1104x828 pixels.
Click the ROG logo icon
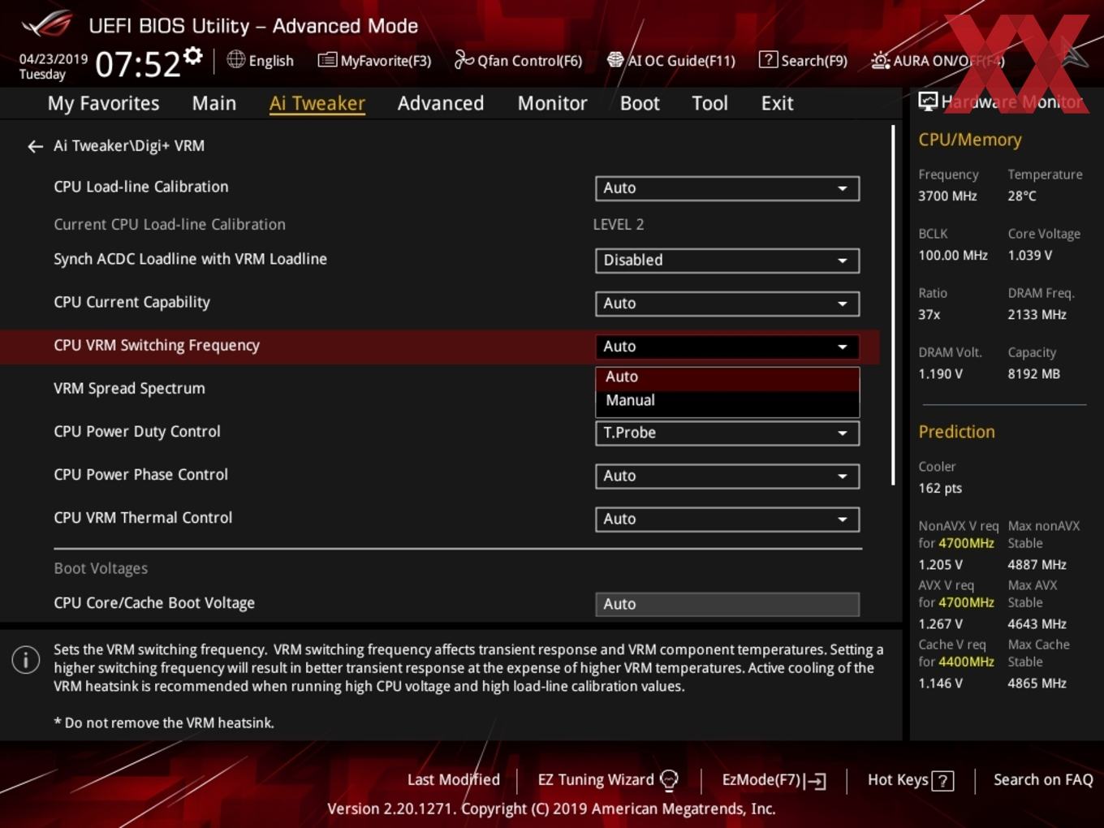click(x=46, y=24)
